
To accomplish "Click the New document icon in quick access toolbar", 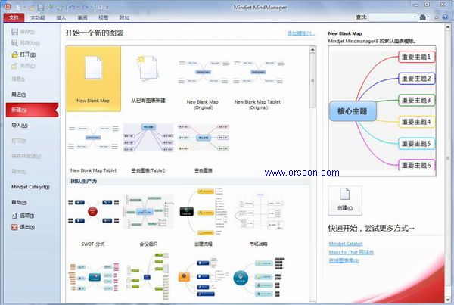I will [x=18, y=7].
